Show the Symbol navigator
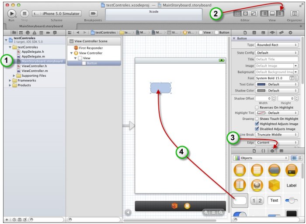306x224 pixels. click(x=21, y=33)
